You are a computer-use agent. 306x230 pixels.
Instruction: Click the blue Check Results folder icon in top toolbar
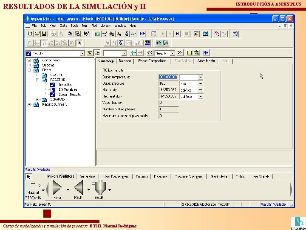pyautogui.click(x=206, y=34)
